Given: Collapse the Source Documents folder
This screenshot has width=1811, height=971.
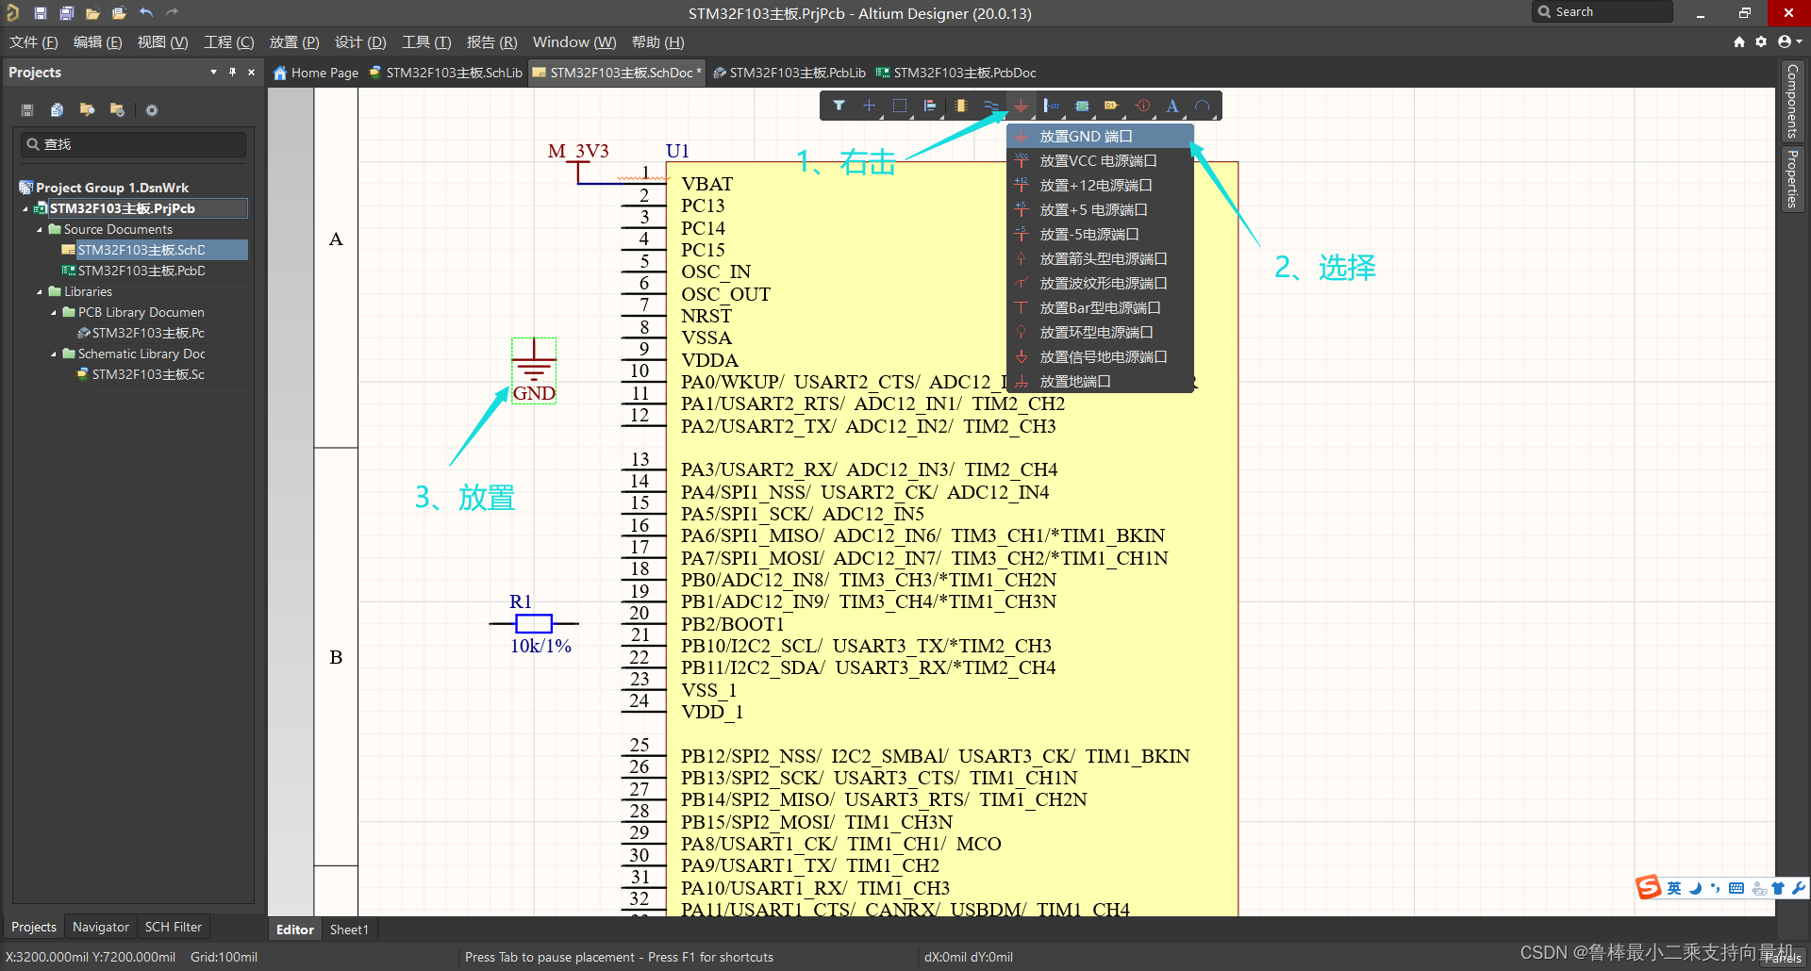Looking at the screenshot, I should [40, 230].
